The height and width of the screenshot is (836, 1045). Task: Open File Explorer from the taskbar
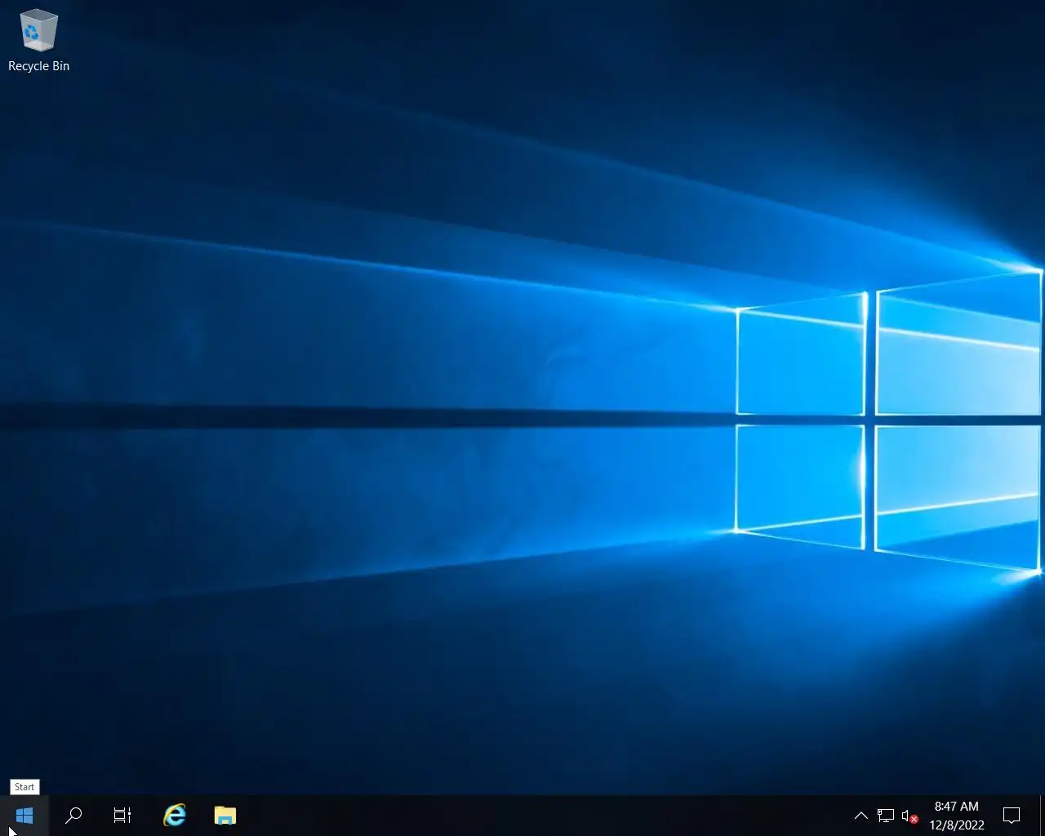pos(225,815)
